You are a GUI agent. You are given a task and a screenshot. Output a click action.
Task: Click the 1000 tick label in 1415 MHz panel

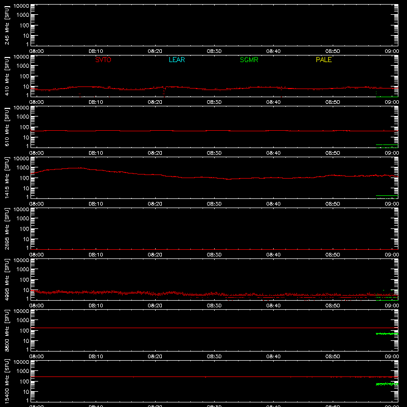coord(23,168)
